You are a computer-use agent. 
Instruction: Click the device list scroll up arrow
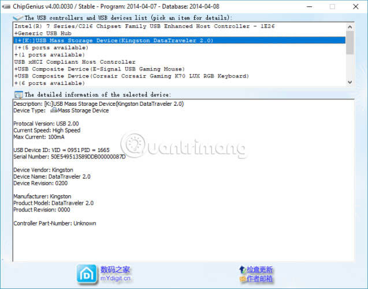(x=350, y=27)
